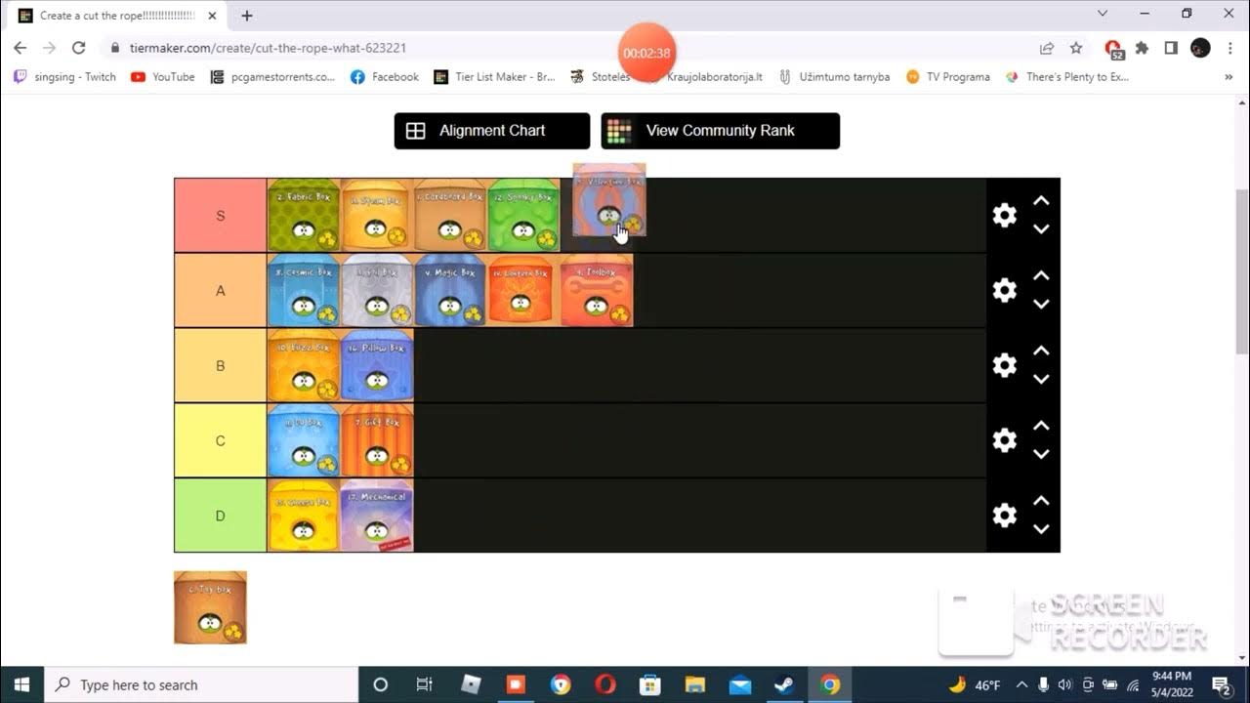
Task: Click the Alignment Chart button
Action: point(492,131)
